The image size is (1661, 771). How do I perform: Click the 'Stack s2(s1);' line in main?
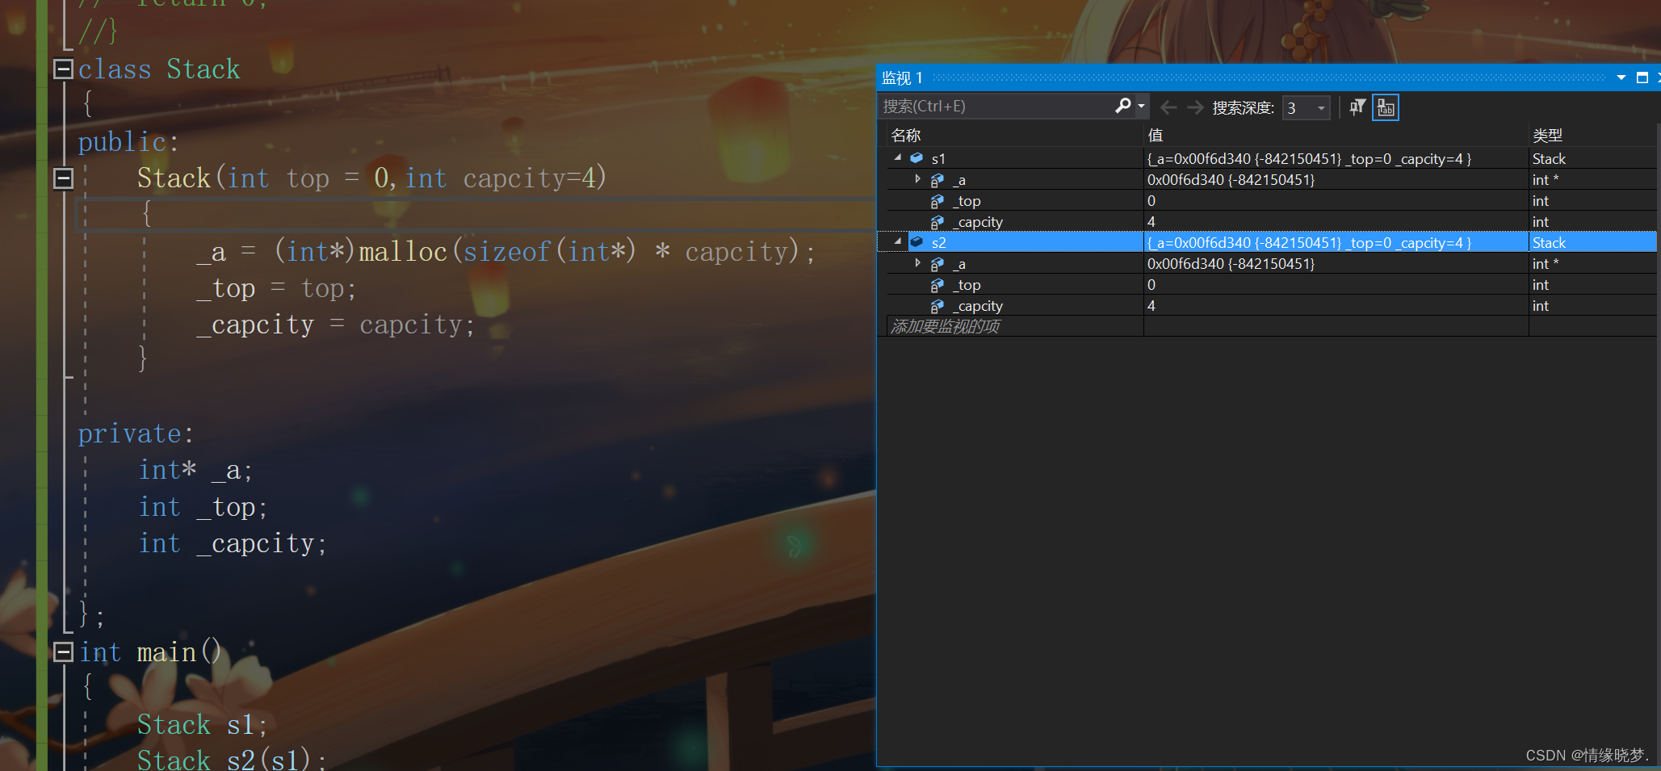point(232,760)
